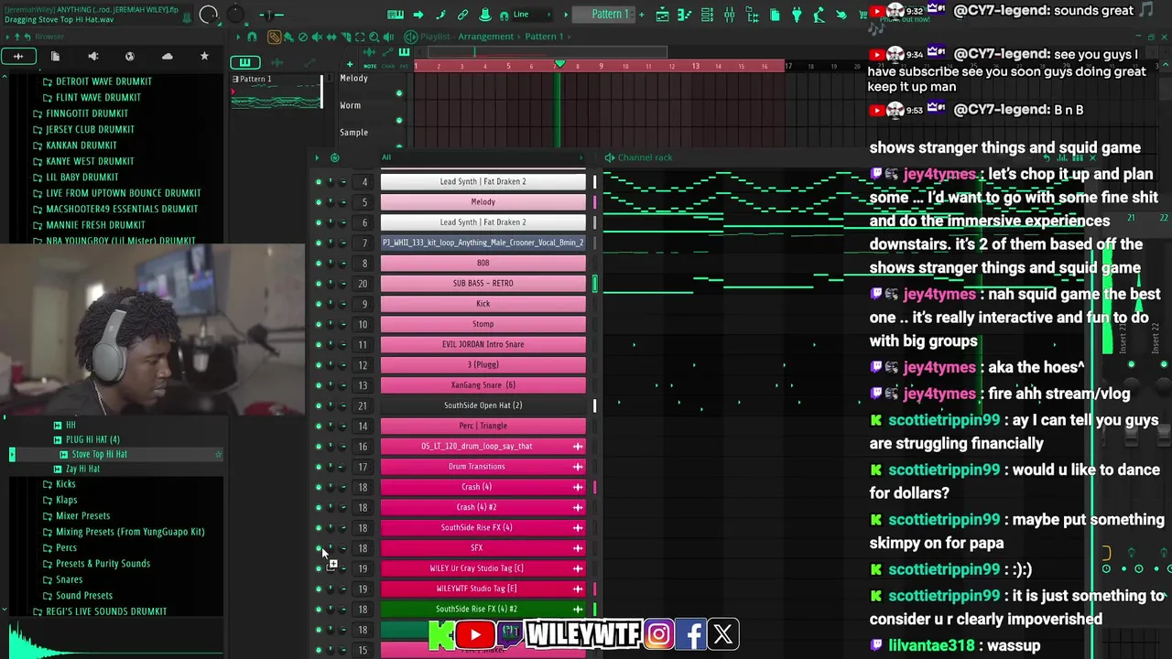Image resolution: width=1172 pixels, height=659 pixels.
Task: Click the EVIL JORDAN Intro Snare channel button
Action: coord(483,344)
